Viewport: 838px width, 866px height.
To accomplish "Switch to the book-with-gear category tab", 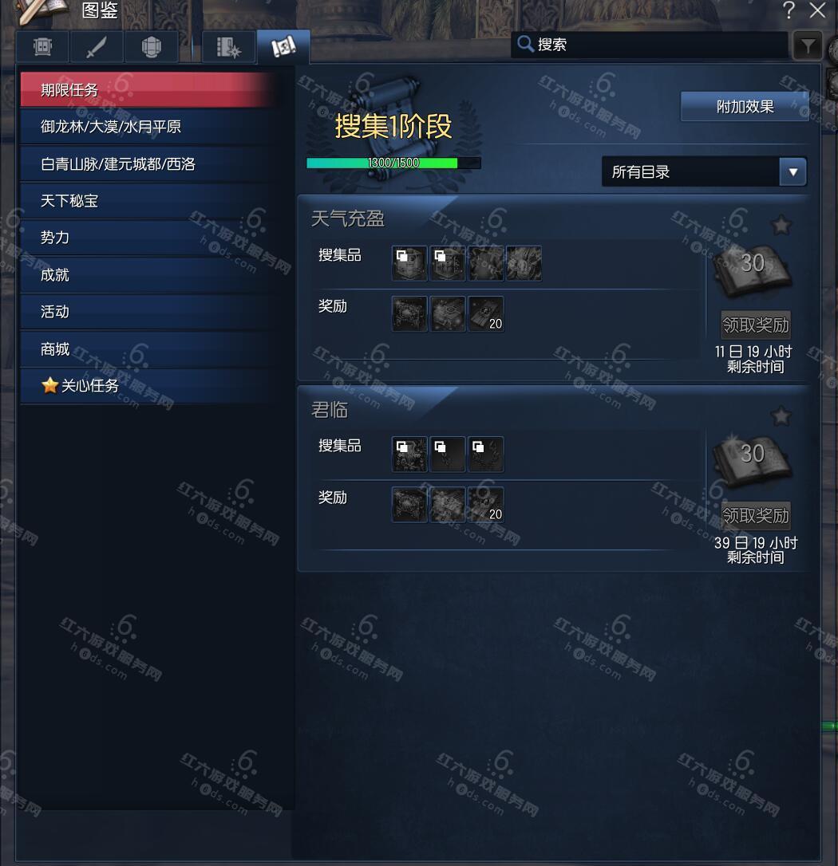I will click(x=228, y=47).
